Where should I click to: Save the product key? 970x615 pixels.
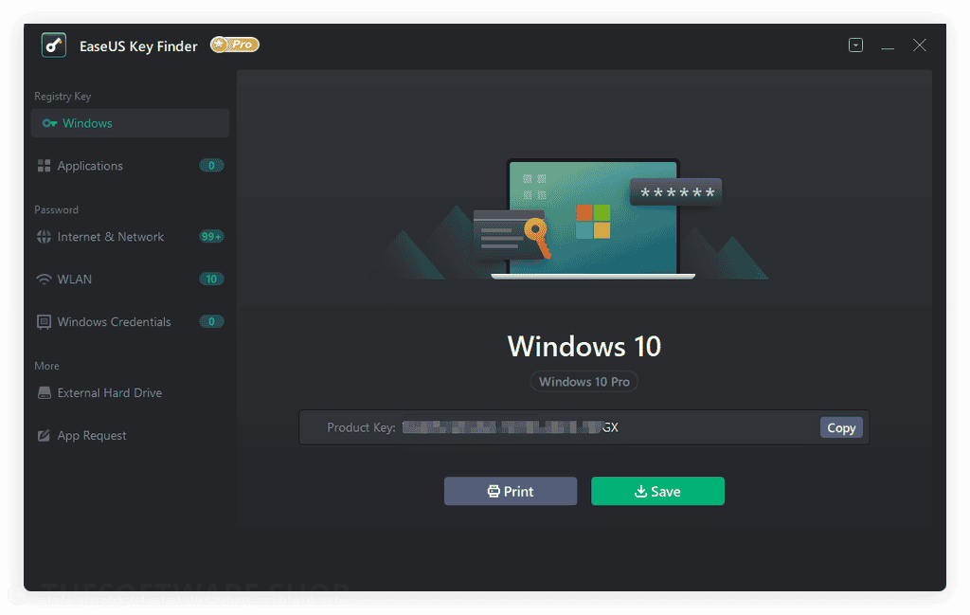(x=657, y=491)
